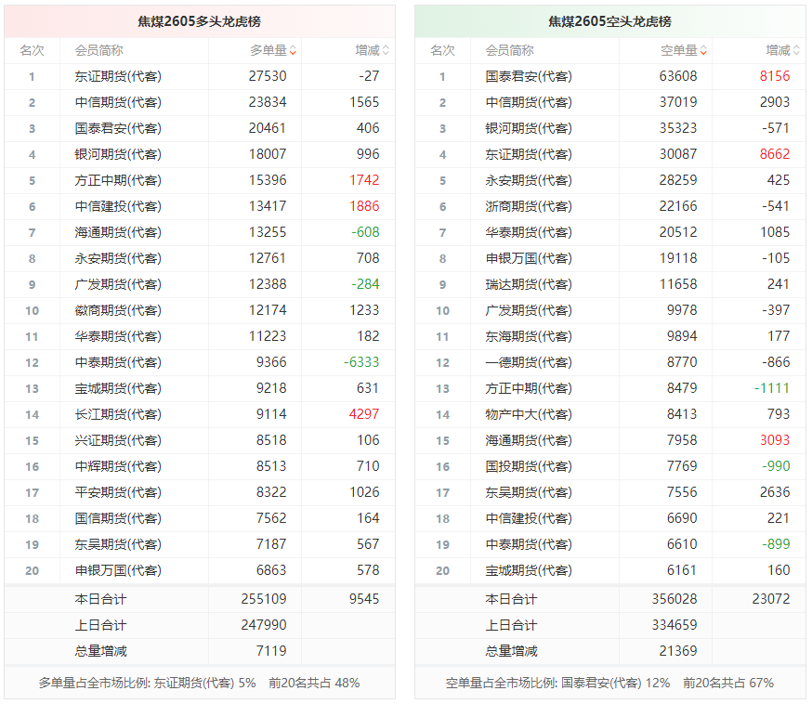The width and height of the screenshot is (812, 704).
Task: Select 东海期货(代客) row name
Action: pyautogui.click(x=529, y=336)
